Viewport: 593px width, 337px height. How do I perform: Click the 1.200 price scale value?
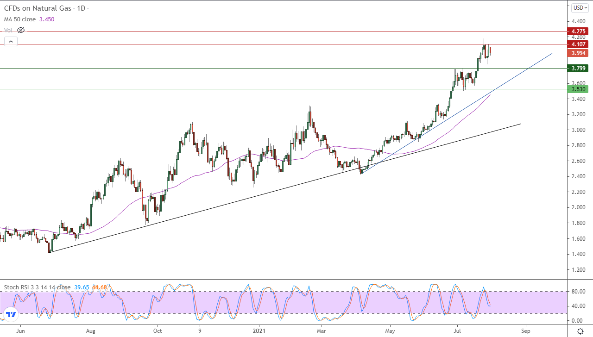point(579,269)
